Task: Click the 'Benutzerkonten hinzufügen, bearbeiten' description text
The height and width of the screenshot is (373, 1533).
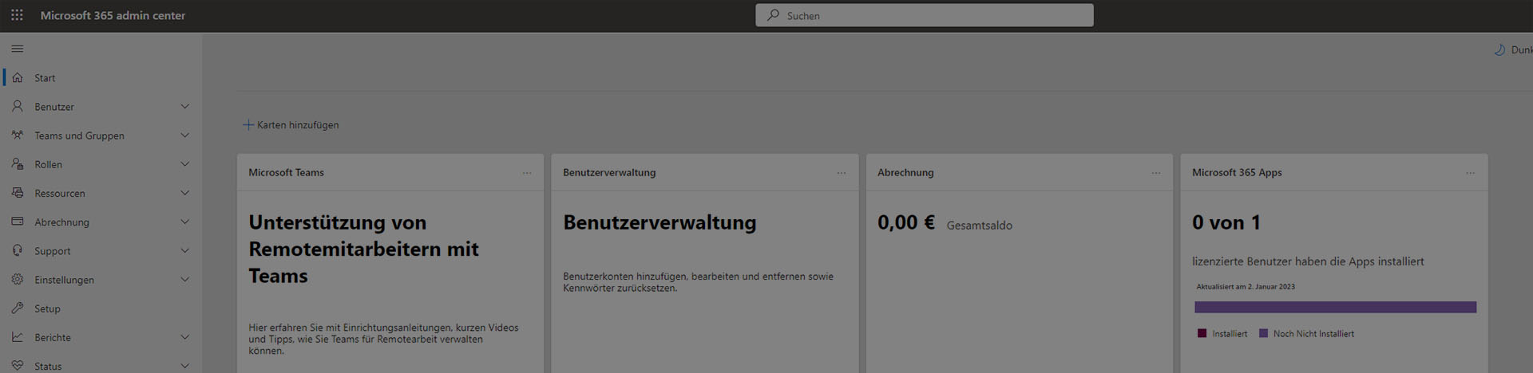Action: point(698,282)
